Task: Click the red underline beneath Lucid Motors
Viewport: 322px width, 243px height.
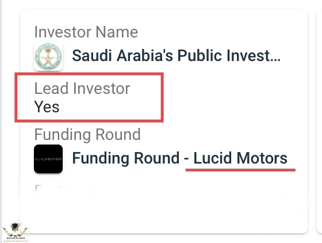Action: coord(240,170)
